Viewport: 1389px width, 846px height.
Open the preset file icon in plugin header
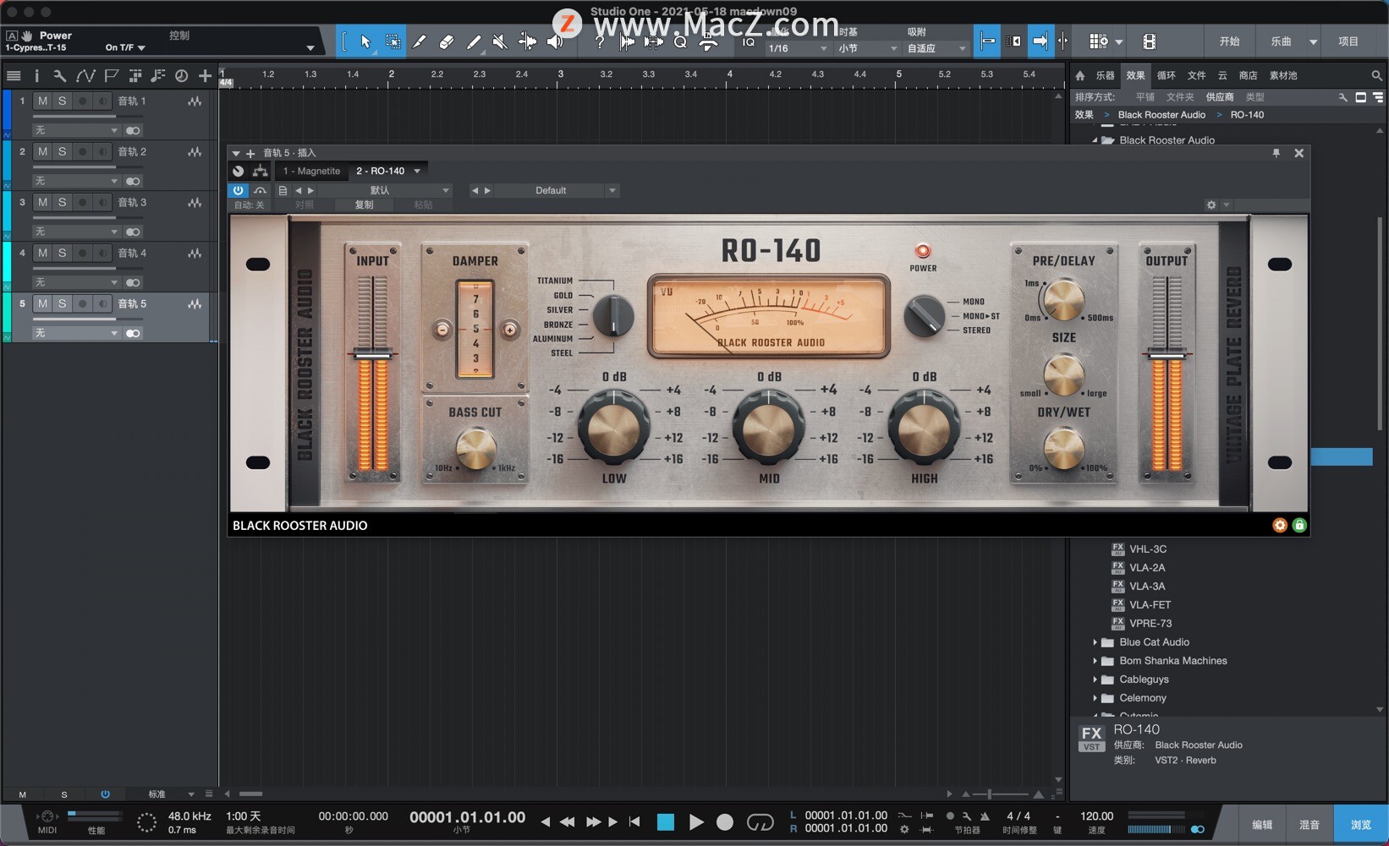(x=283, y=191)
